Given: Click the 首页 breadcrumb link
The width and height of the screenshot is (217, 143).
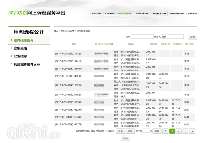Looking at the screenshot, I should coord(56,30).
